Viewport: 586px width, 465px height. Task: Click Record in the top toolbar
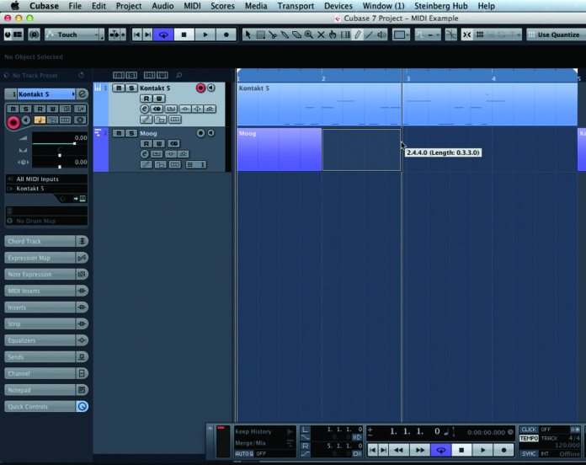(226, 35)
